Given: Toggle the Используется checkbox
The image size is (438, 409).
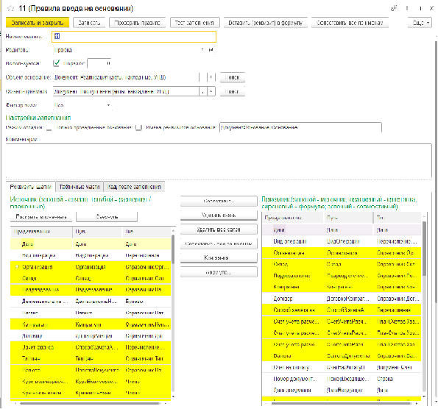Looking at the screenshot, I should point(57,63).
